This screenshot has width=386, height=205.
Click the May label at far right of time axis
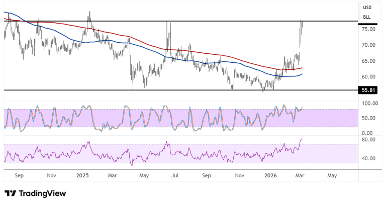332,176
